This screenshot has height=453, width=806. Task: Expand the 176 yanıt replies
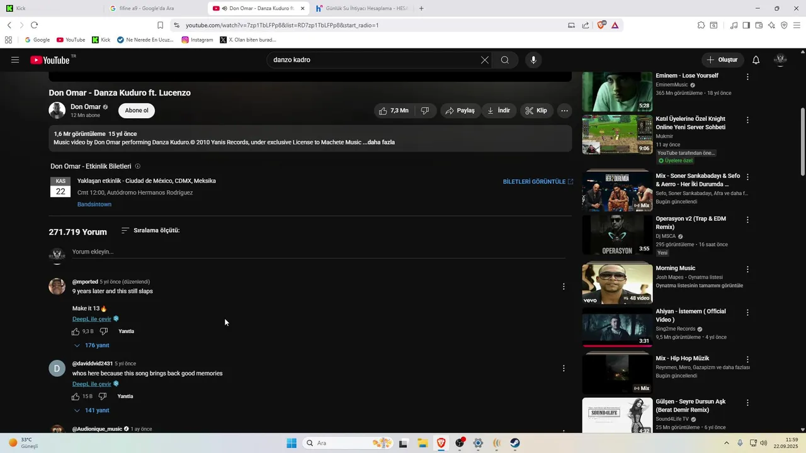(92, 345)
